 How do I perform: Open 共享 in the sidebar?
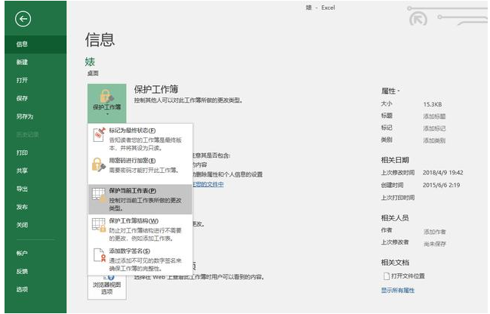(35, 171)
